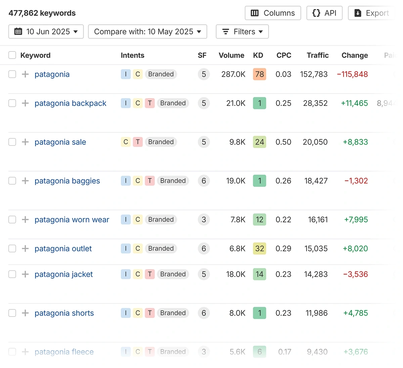Click the Transactional intent badge for patagonia jacket

pos(150,274)
